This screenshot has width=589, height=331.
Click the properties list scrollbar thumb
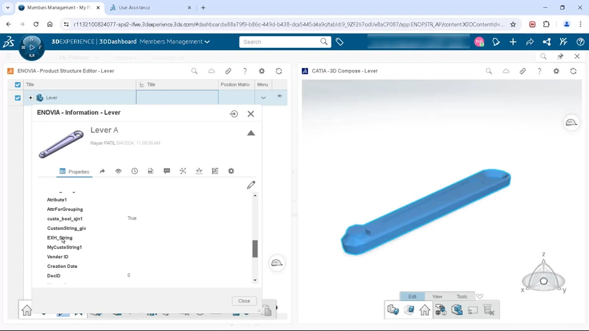pos(255,248)
